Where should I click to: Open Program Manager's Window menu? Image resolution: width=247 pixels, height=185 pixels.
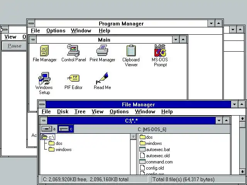click(81, 31)
